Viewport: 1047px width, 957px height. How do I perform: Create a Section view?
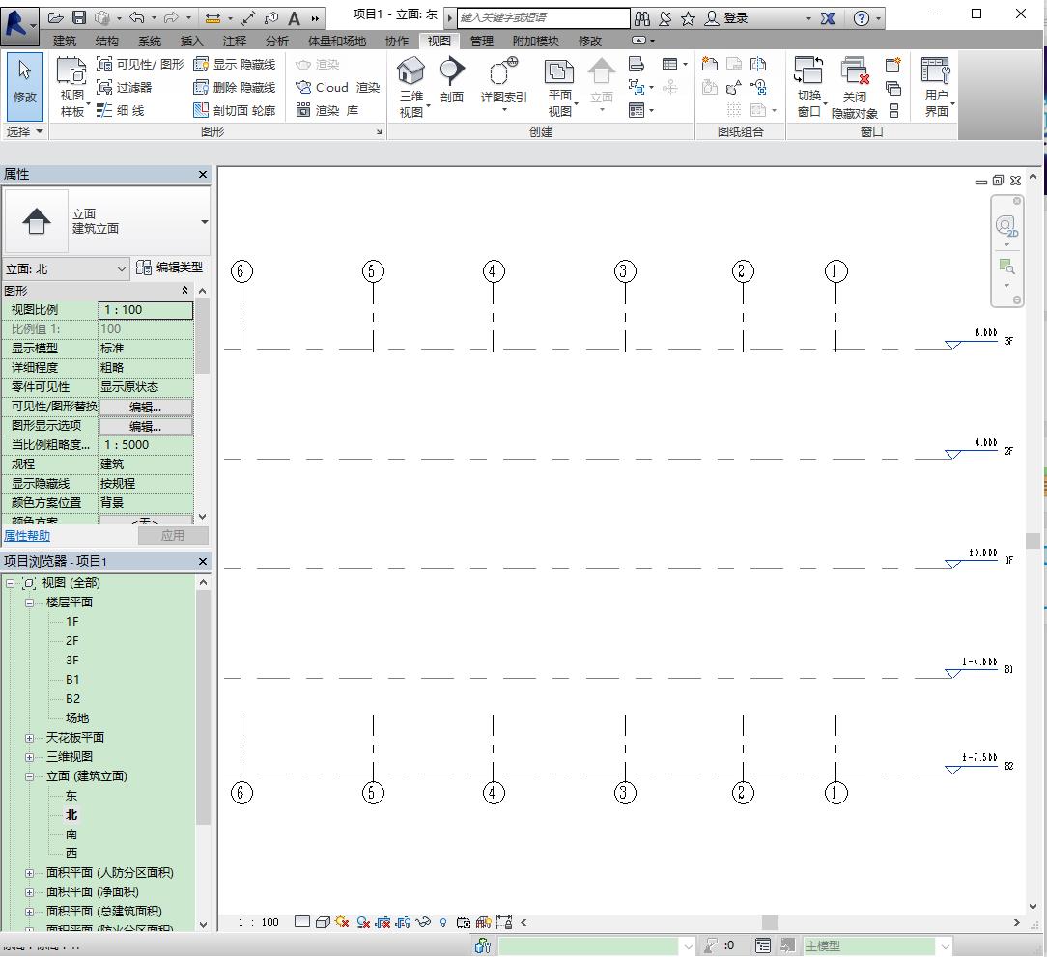pos(451,80)
